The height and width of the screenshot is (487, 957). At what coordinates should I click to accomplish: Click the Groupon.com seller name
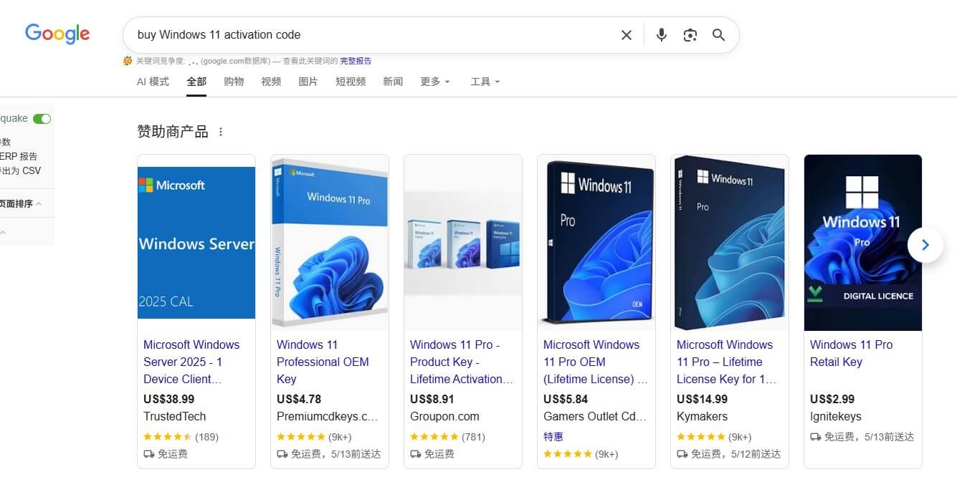pyautogui.click(x=444, y=416)
